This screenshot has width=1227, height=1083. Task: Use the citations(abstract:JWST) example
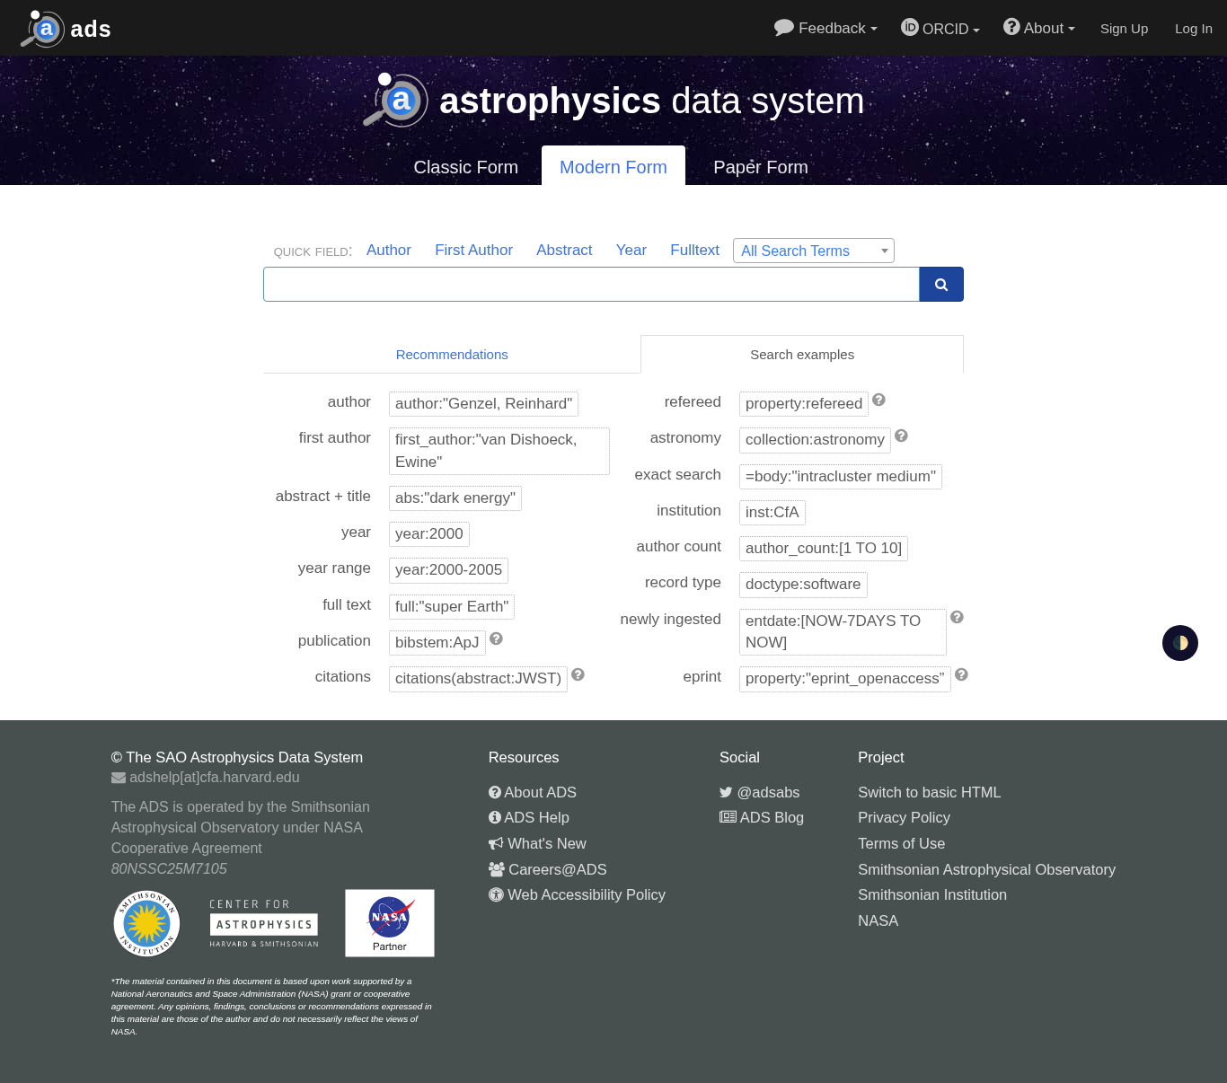pos(478,679)
